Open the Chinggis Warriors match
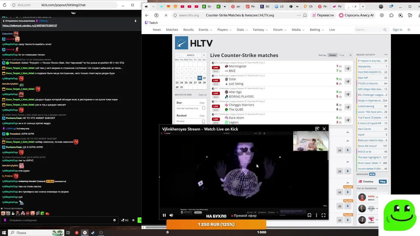 281,107
